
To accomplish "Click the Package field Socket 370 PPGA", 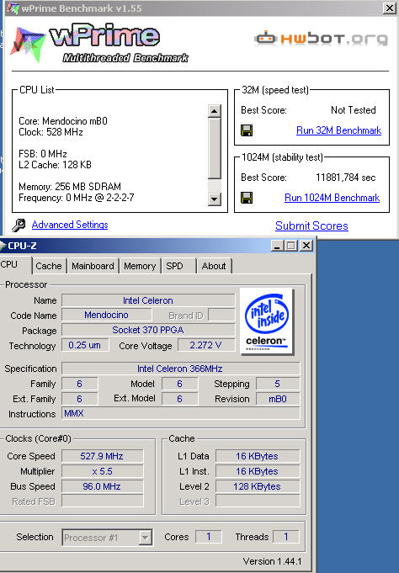I will pos(148,330).
